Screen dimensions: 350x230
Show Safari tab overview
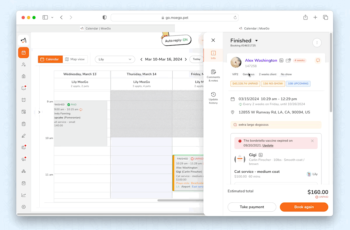point(325,17)
